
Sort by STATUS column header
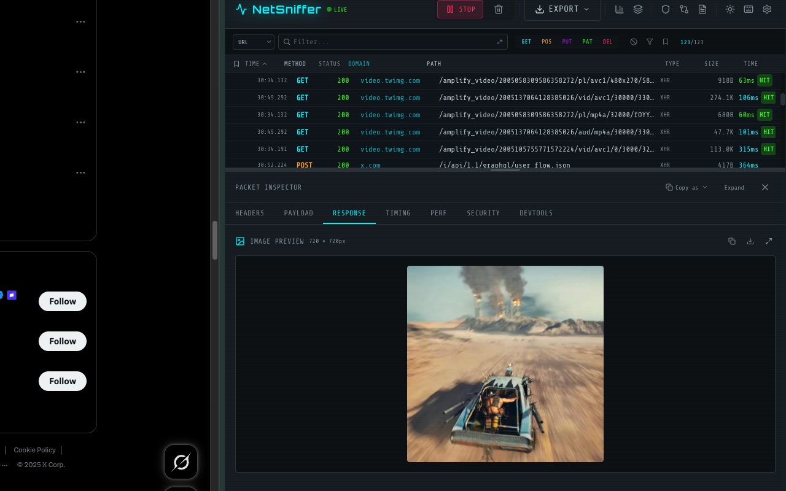[329, 64]
